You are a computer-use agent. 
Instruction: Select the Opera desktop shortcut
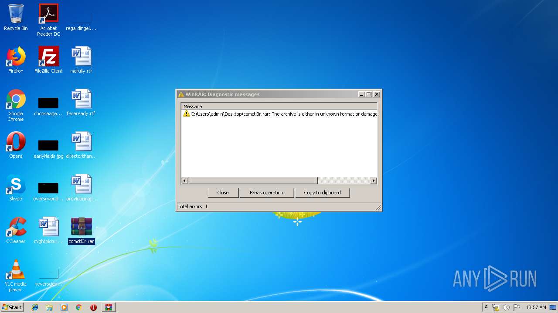[x=16, y=145]
